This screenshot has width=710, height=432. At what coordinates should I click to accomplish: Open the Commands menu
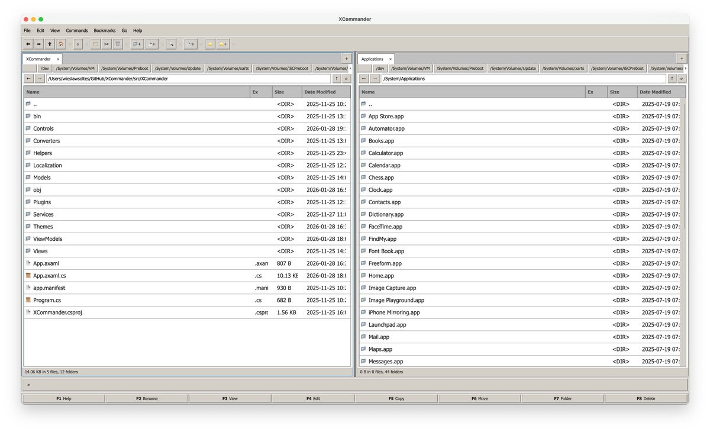[x=77, y=30]
